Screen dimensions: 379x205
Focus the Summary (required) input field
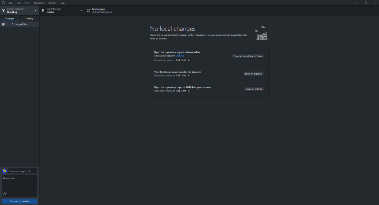[x=23, y=171]
